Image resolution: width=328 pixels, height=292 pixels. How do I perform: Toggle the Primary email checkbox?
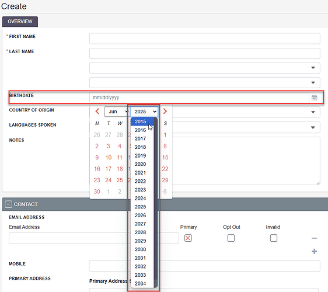pos(188,238)
